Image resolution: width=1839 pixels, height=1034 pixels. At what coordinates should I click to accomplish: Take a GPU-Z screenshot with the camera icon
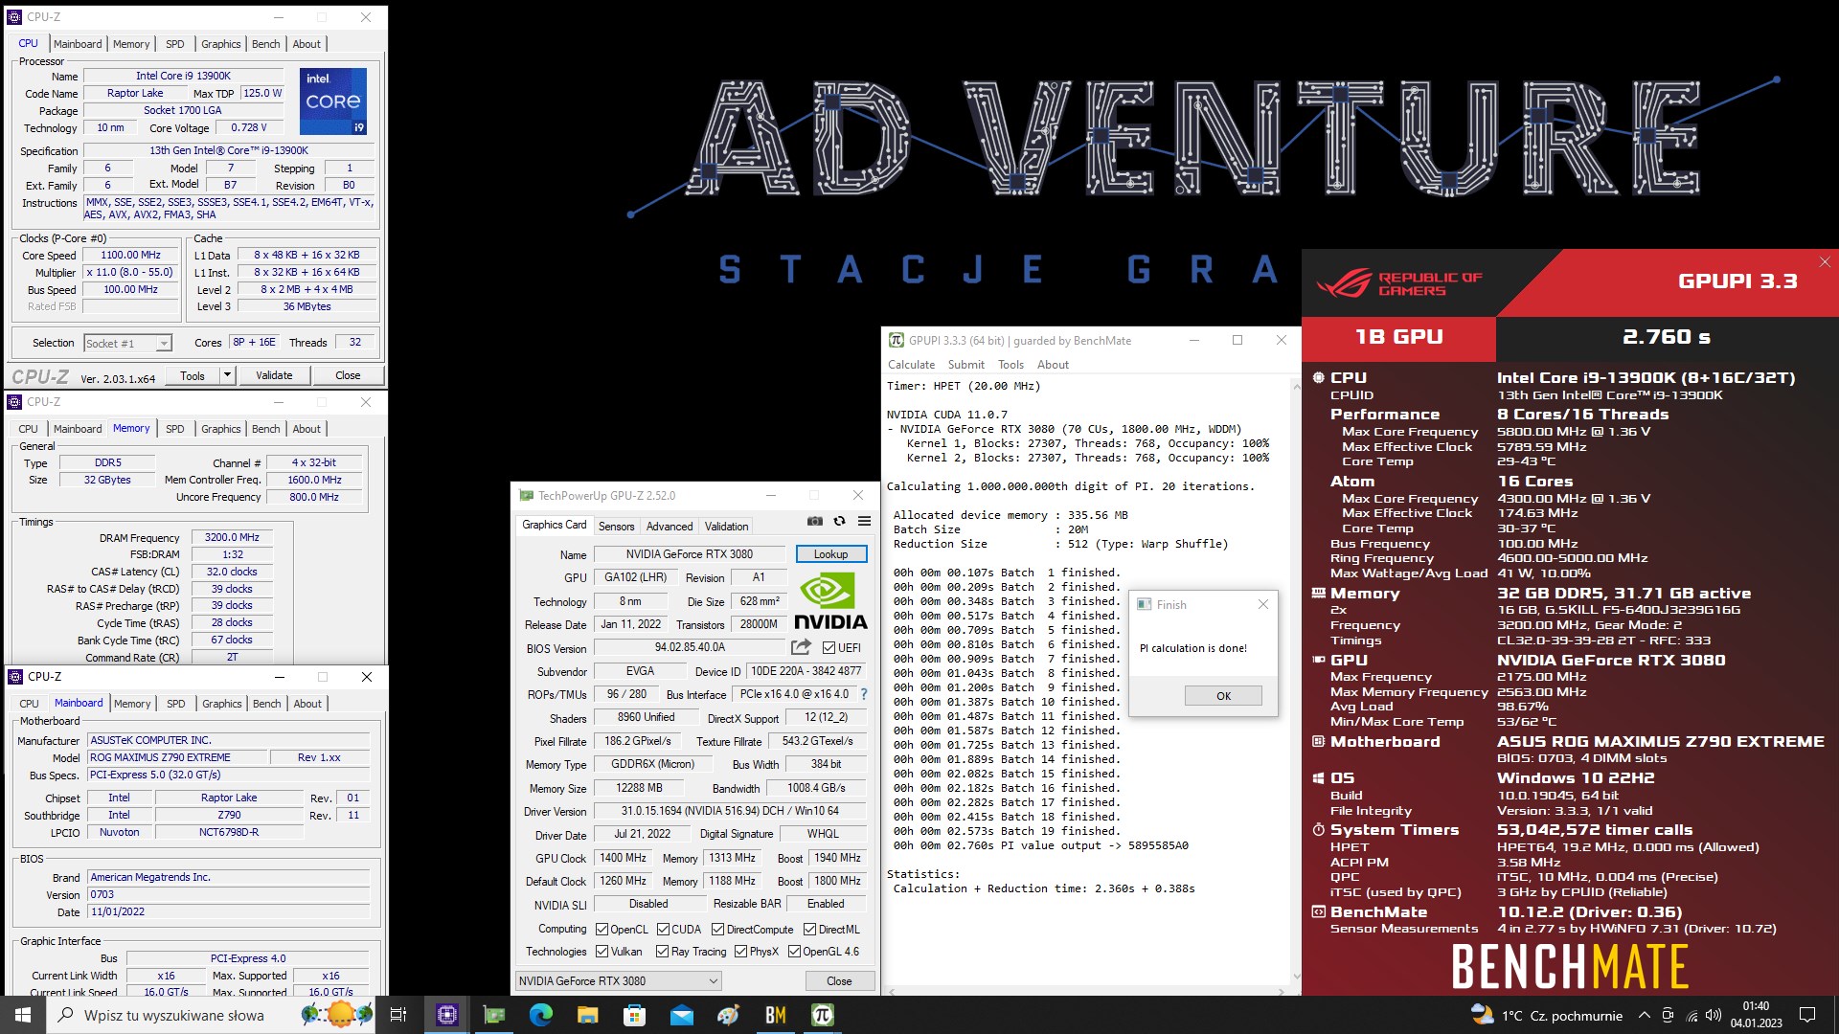(x=814, y=522)
